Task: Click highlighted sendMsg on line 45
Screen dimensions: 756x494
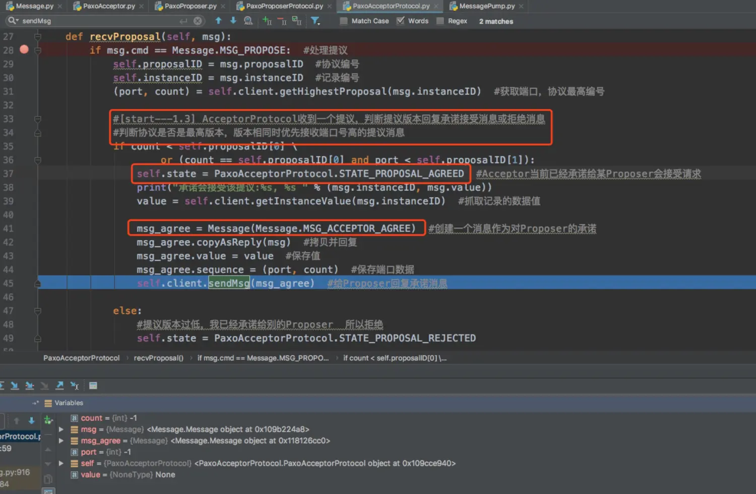Action: click(229, 283)
